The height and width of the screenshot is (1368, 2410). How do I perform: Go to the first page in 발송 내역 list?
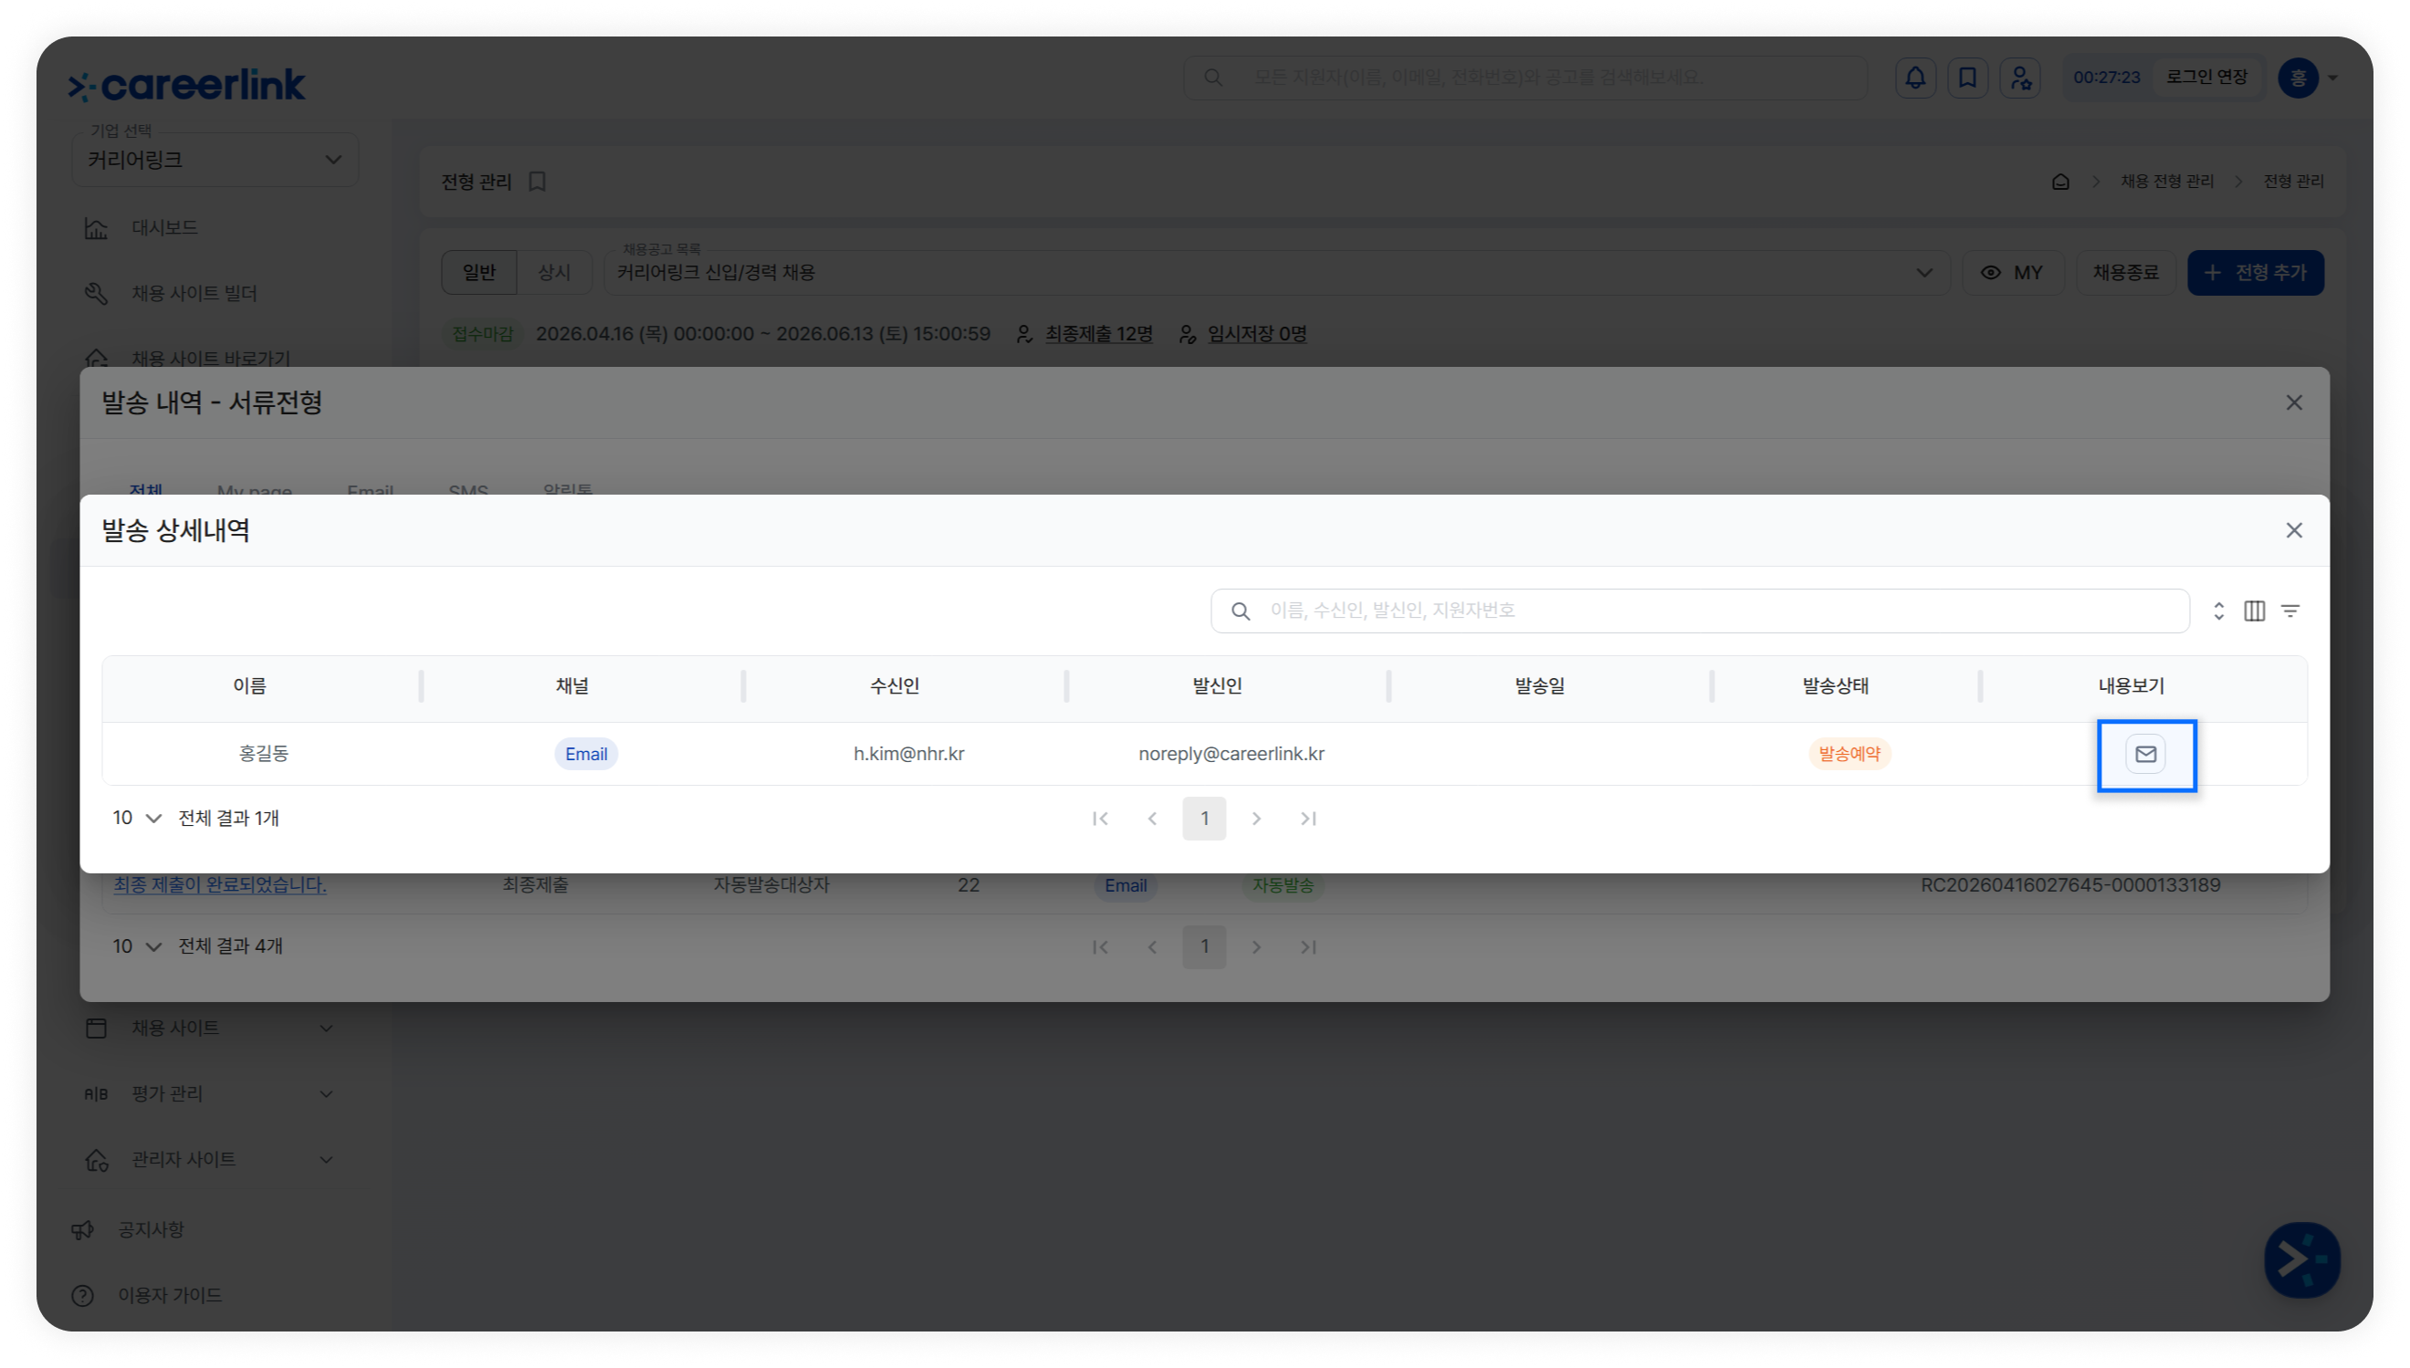[x=1100, y=947]
